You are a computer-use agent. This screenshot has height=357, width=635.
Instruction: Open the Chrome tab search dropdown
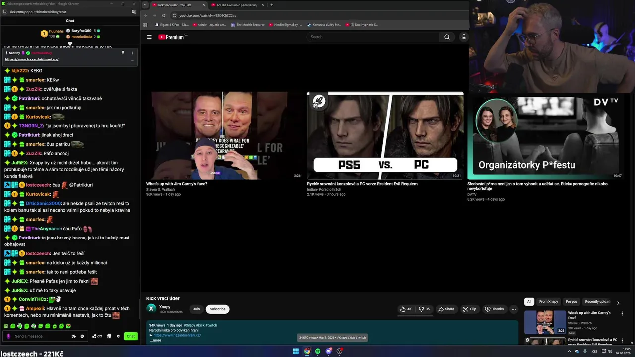click(145, 5)
